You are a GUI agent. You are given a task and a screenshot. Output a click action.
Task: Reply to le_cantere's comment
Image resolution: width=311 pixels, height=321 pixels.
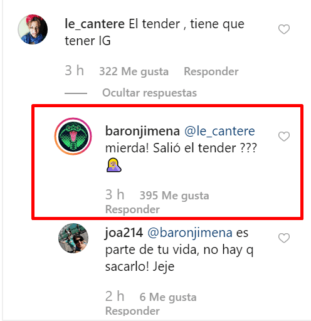tap(211, 71)
